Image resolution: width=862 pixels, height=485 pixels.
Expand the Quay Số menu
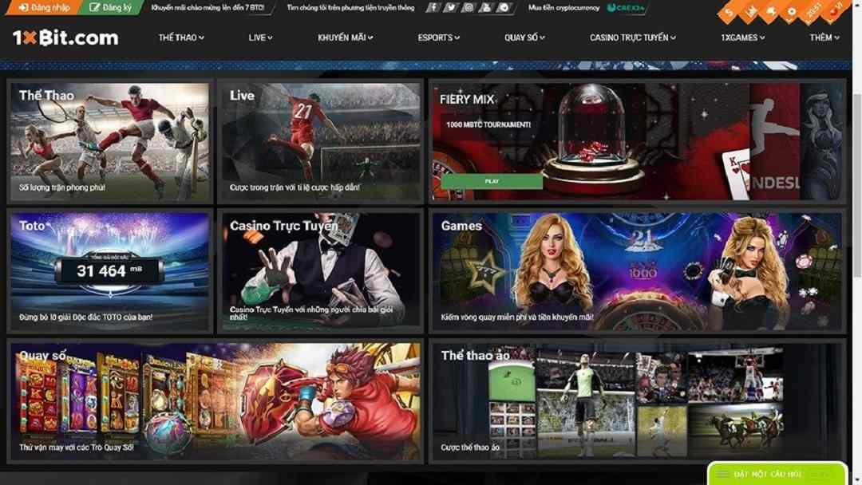(524, 37)
